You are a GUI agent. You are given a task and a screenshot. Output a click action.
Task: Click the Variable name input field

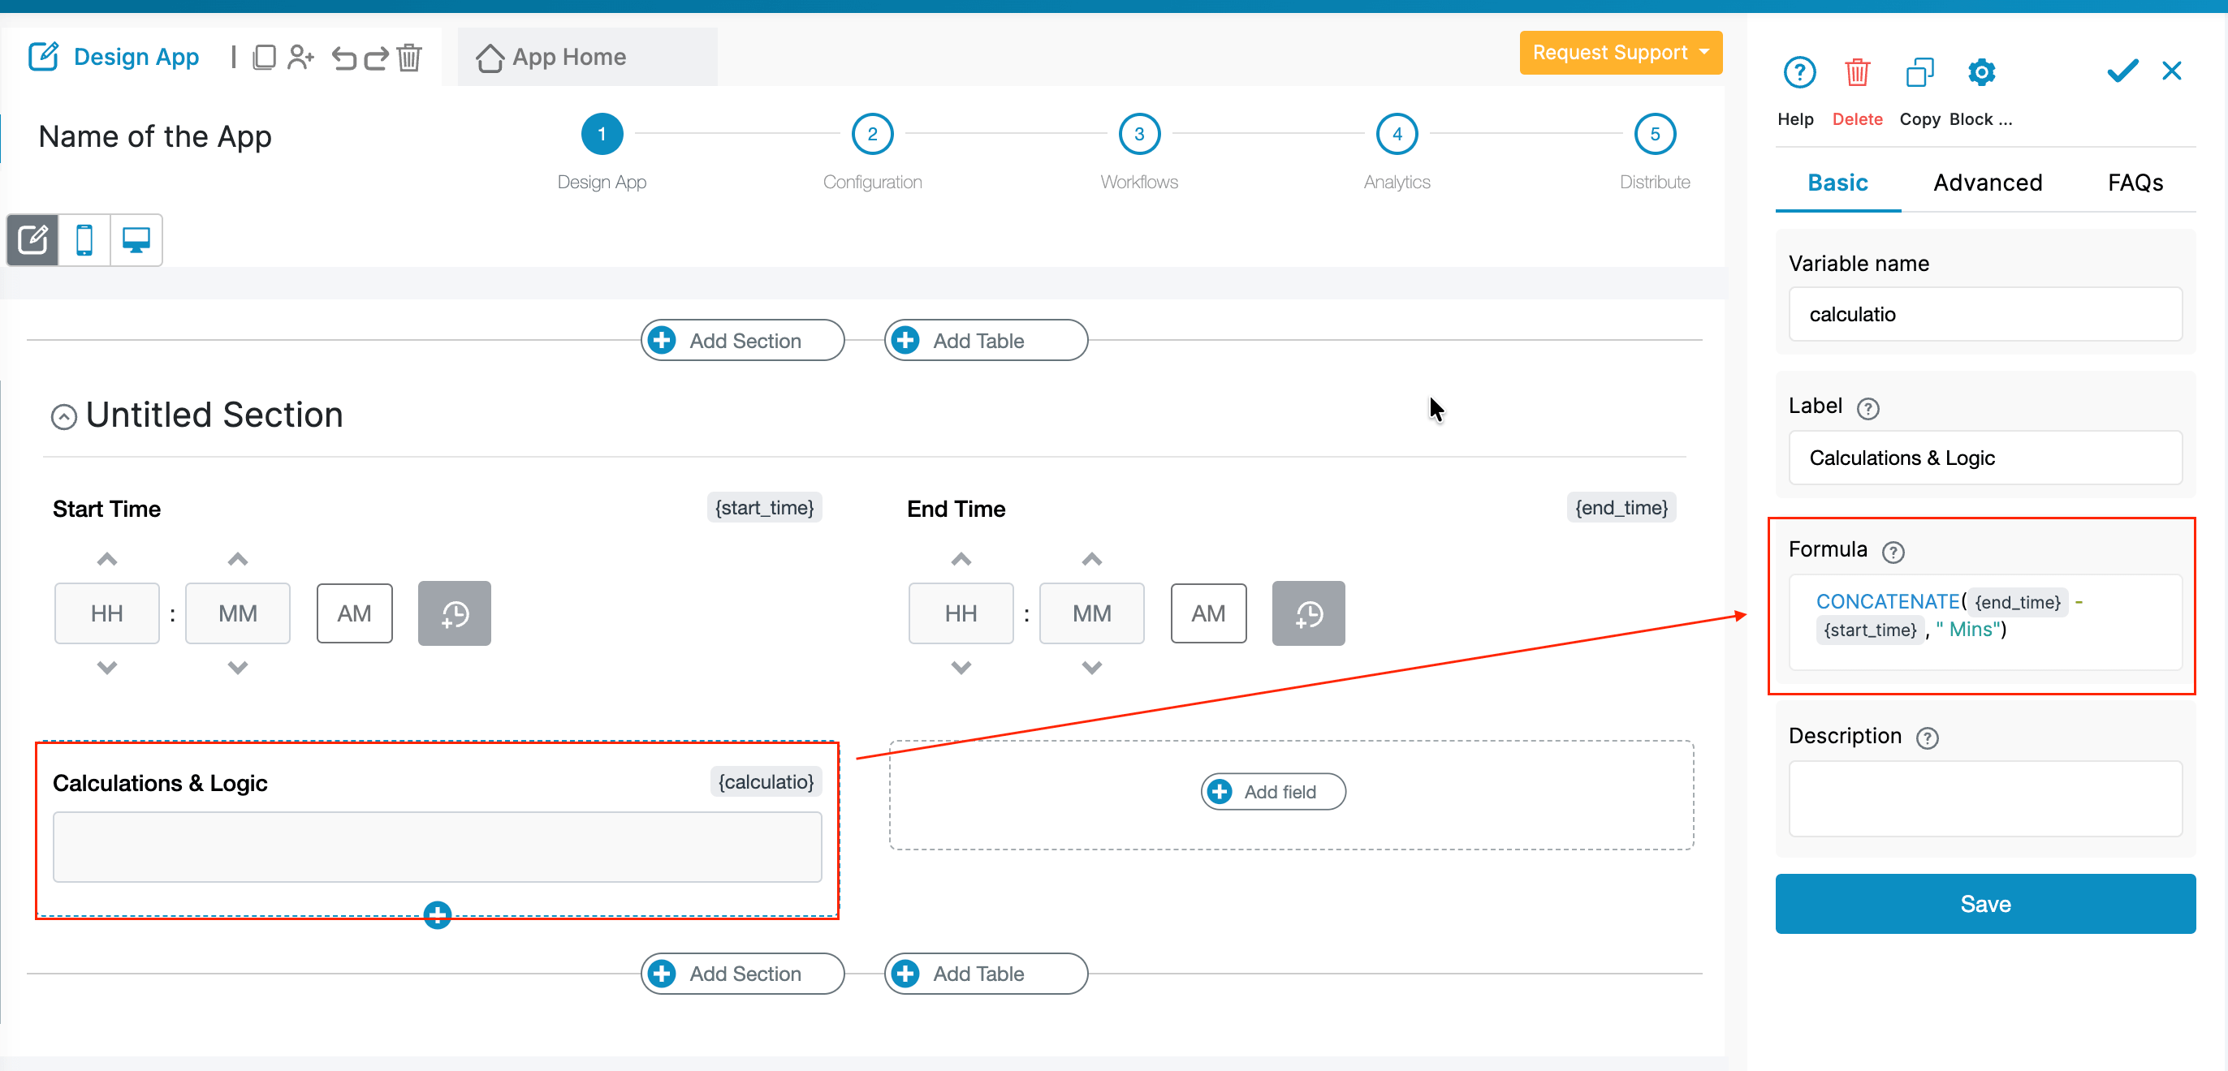click(x=1984, y=315)
